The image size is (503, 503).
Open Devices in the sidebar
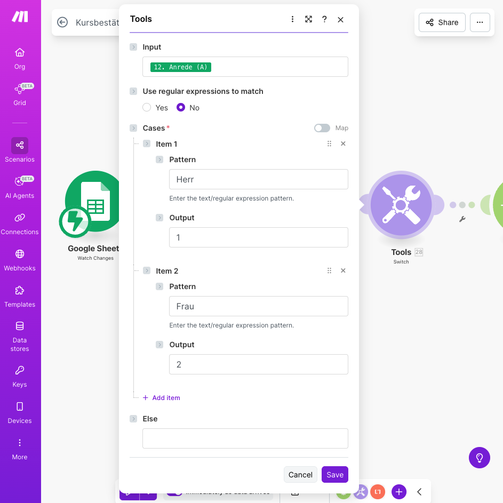point(20,413)
